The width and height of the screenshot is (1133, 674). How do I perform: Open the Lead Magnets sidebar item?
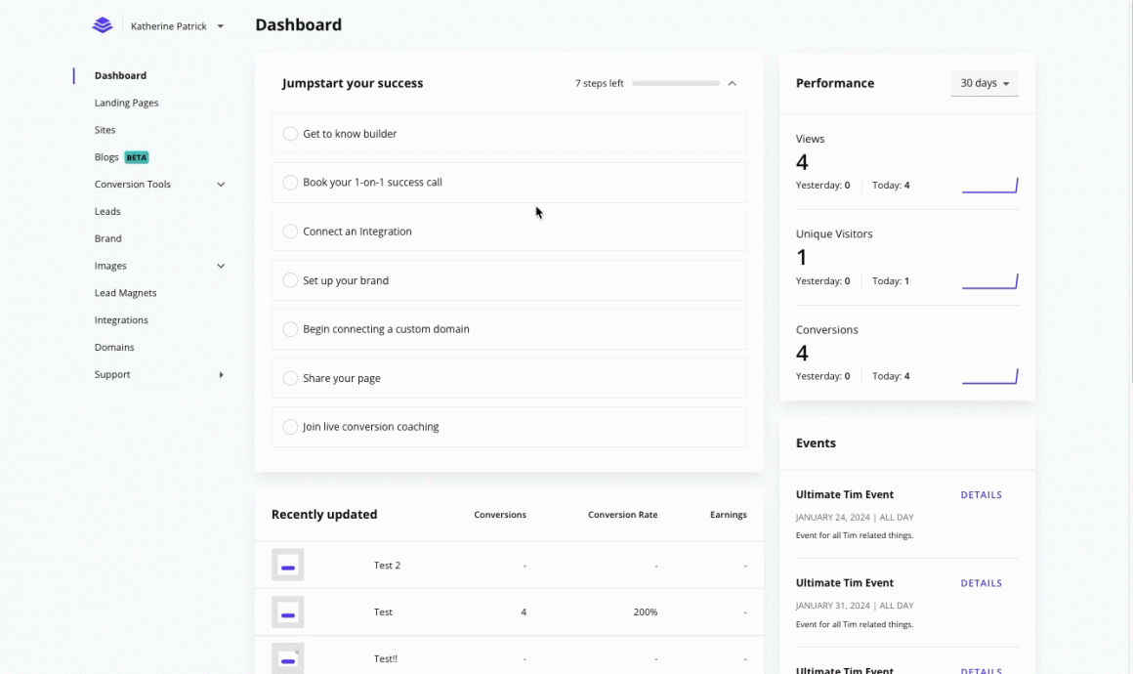(125, 293)
